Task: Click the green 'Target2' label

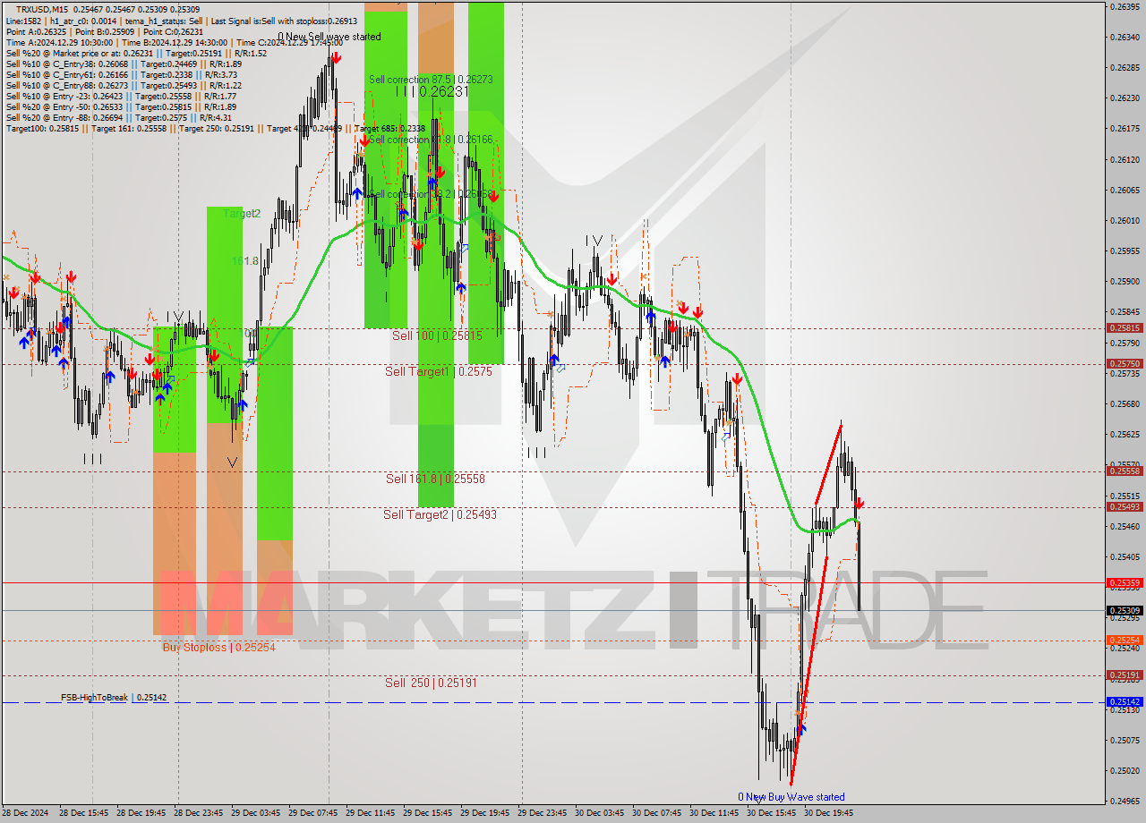Action: pyautogui.click(x=242, y=214)
